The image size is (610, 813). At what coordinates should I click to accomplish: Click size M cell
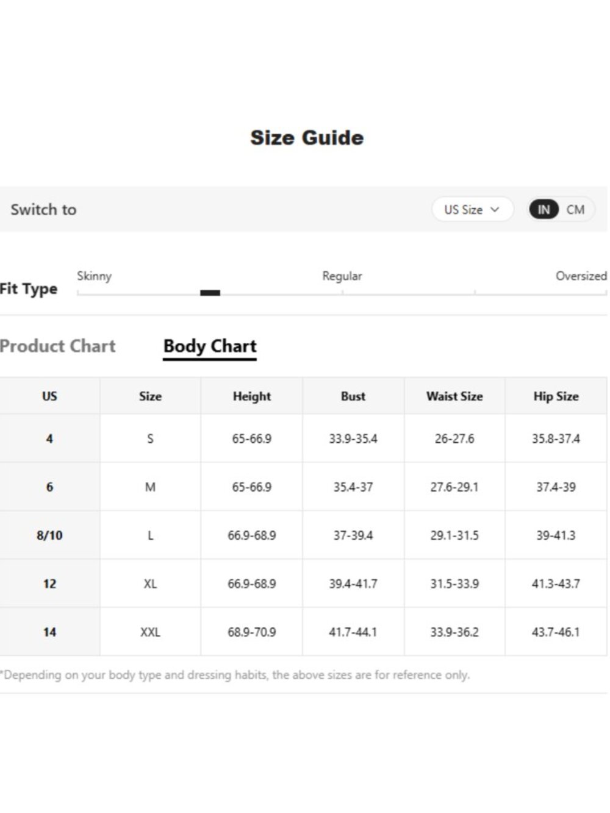coord(150,487)
